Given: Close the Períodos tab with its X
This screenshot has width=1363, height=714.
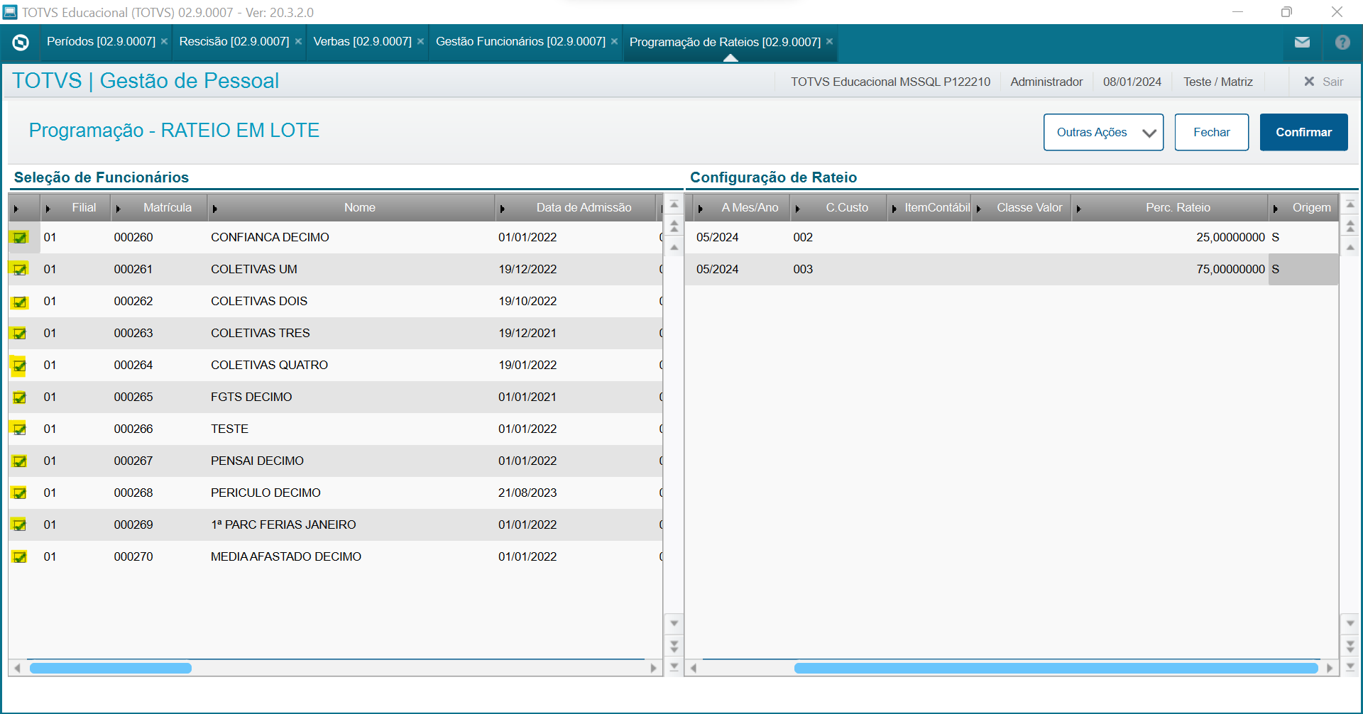Looking at the screenshot, I should click(164, 42).
